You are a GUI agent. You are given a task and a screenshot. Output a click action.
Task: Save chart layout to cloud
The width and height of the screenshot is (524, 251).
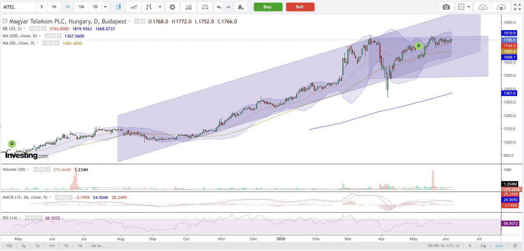click(x=502, y=7)
